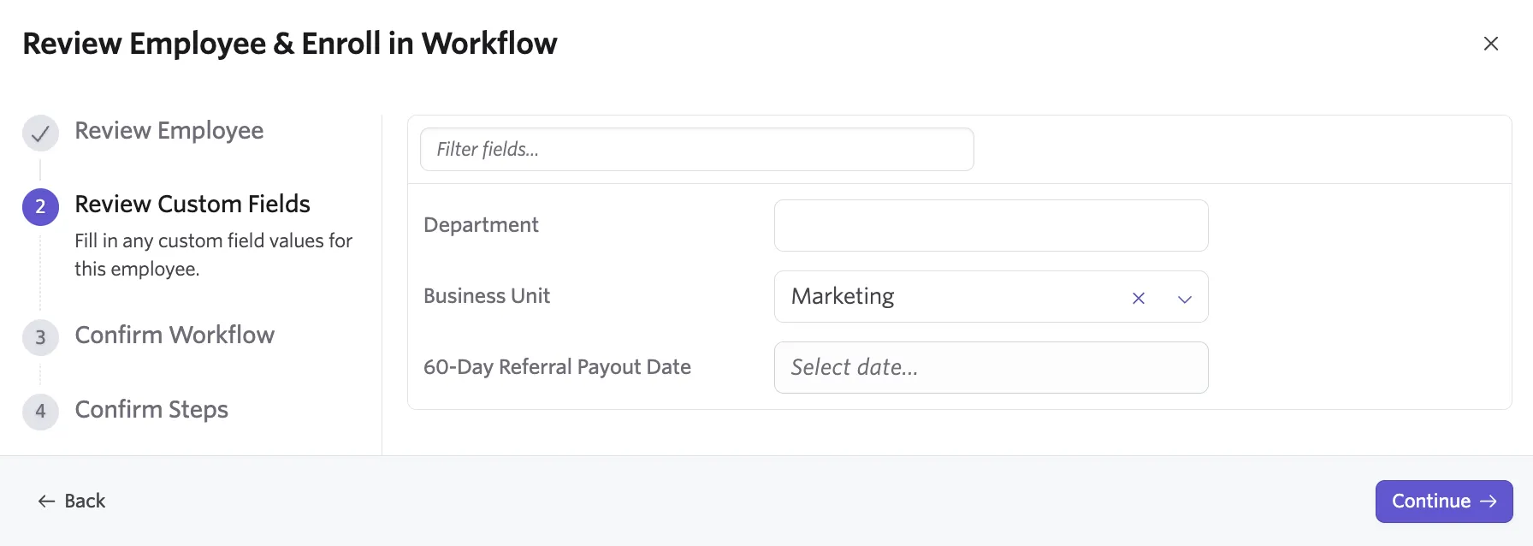Click the dialog title Review Employee & Enroll in Workflow
This screenshot has height=546, width=1533.
pyautogui.click(x=290, y=44)
